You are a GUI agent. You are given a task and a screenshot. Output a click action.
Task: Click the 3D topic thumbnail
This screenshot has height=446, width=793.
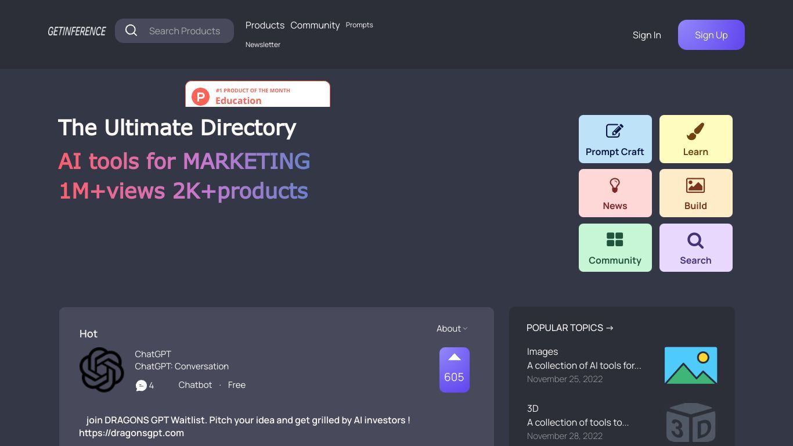click(691, 422)
